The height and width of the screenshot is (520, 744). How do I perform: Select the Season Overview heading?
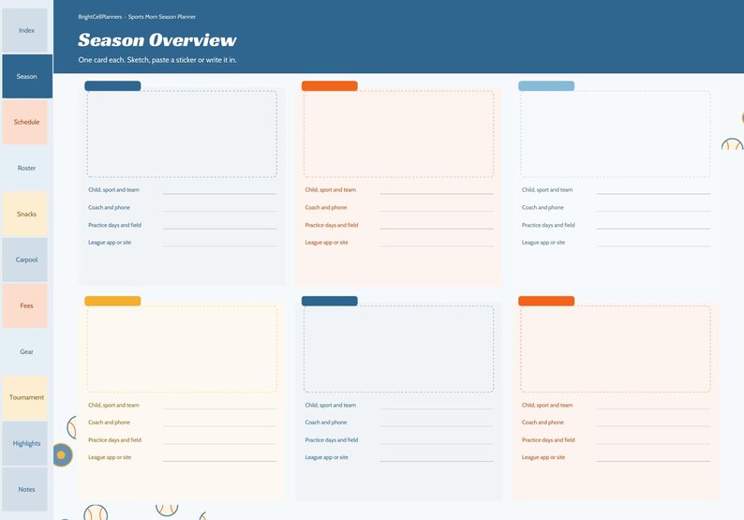(157, 40)
